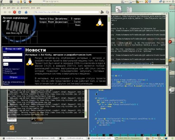This screenshot has height=140, width=175.
Task: Click the new tab icon in browser toolbar
Action: click(107, 12)
